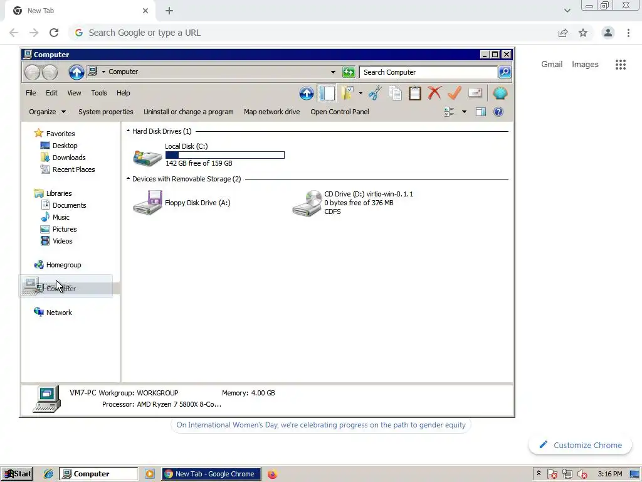Open the Help menu
This screenshot has height=482, width=642.
(124, 93)
